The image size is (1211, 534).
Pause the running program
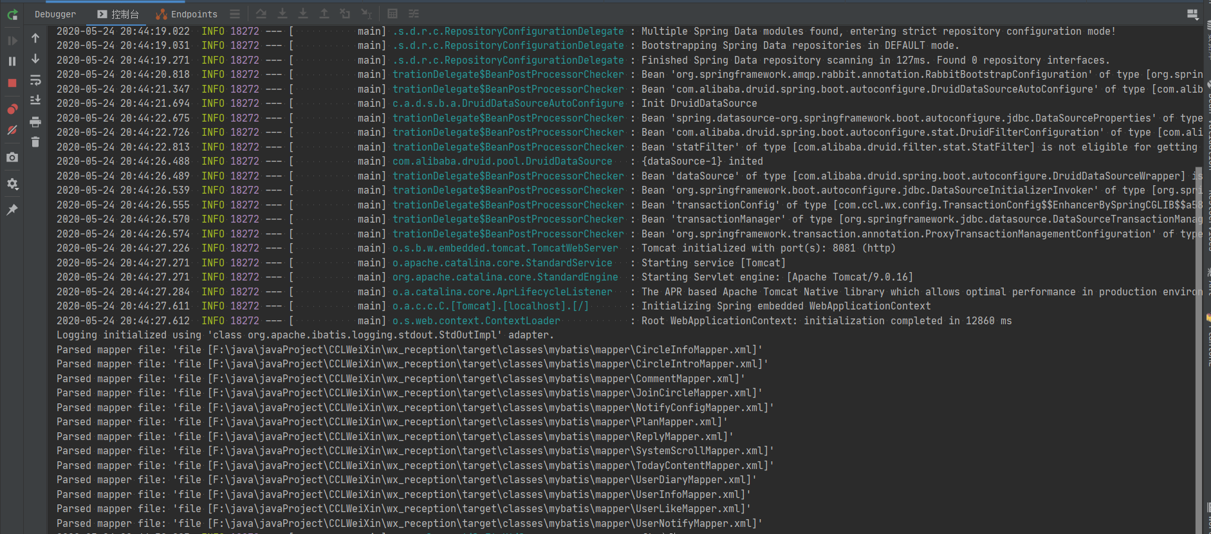[12, 61]
